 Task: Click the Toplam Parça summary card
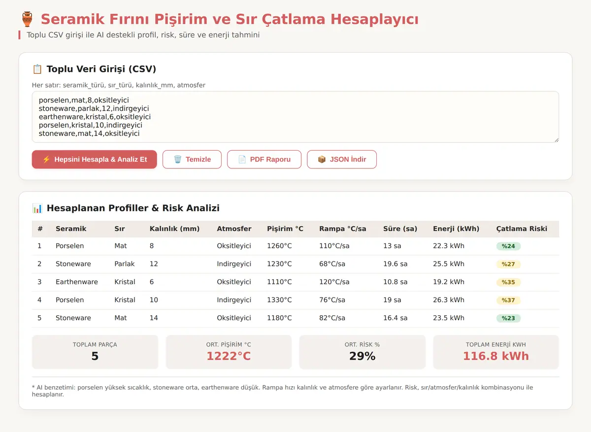pos(95,352)
